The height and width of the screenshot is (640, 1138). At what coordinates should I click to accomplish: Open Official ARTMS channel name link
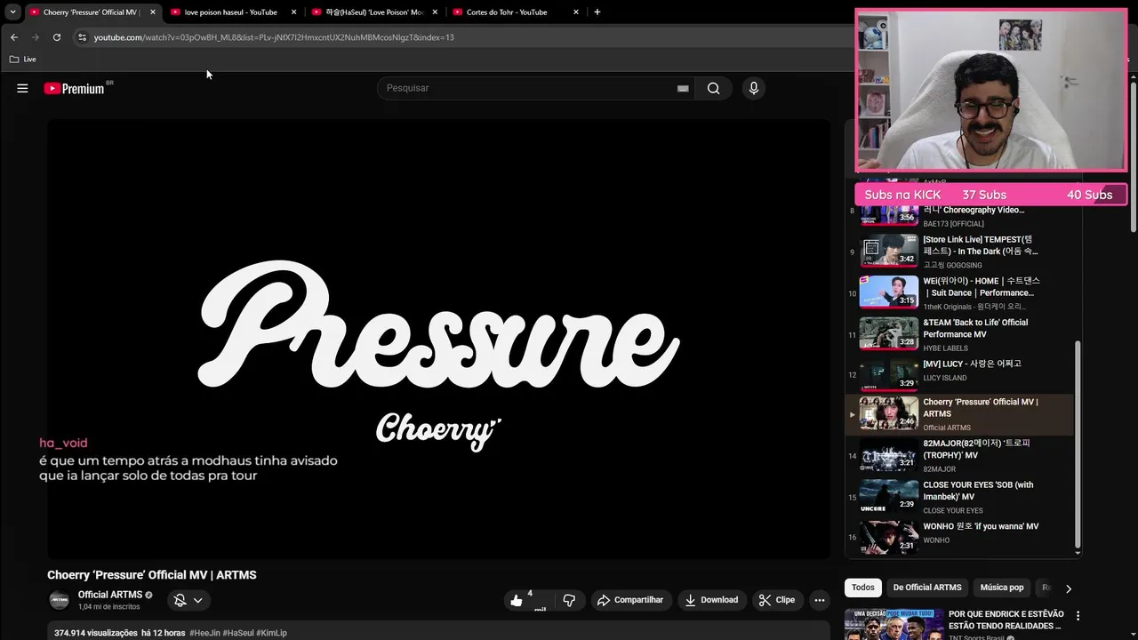point(109,595)
